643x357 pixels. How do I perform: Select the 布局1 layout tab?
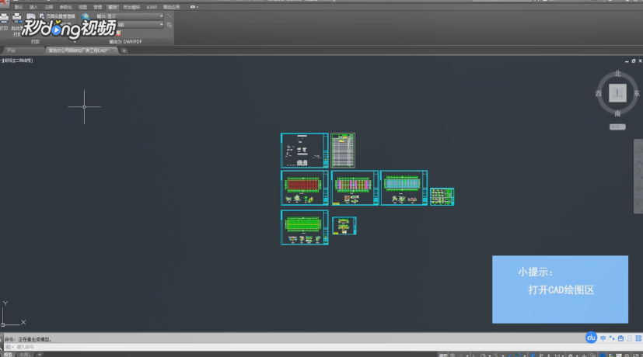(26, 355)
